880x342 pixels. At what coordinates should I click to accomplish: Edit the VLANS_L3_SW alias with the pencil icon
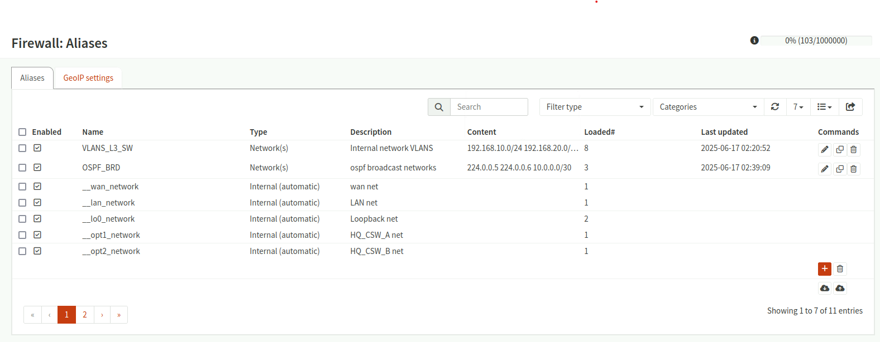pos(825,149)
